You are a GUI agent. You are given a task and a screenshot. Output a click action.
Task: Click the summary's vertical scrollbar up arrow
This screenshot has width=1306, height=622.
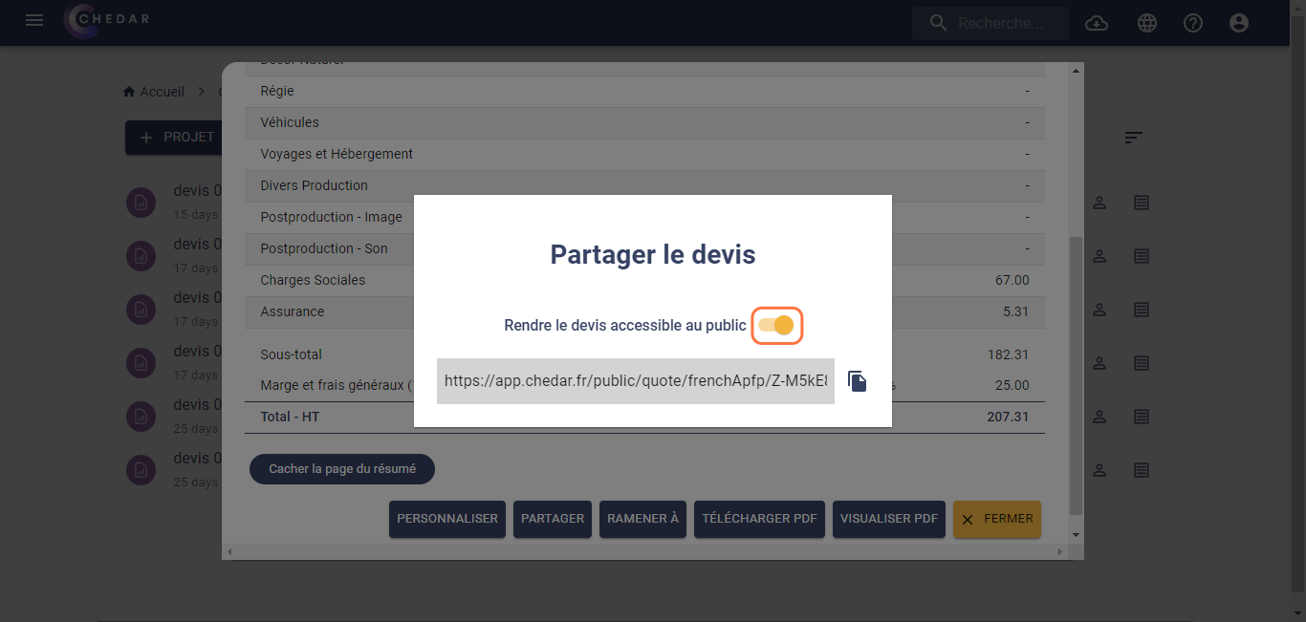click(1076, 72)
